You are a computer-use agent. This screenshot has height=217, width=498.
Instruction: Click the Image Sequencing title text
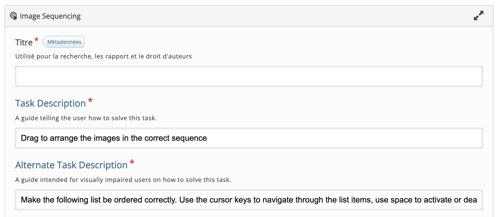pyautogui.click(x=50, y=16)
